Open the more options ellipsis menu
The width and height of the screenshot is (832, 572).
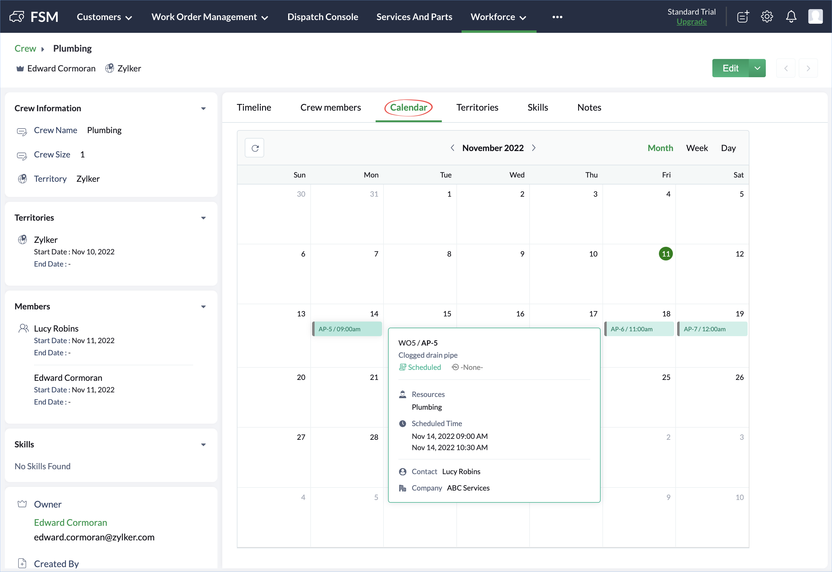(557, 17)
